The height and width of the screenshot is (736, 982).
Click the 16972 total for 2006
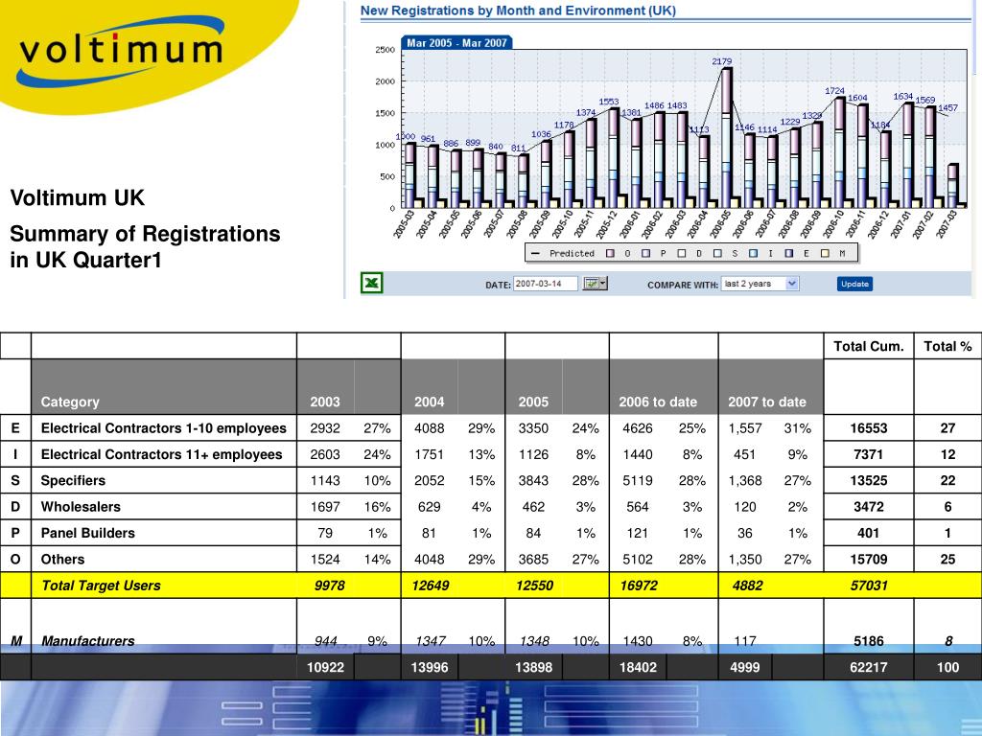639,586
